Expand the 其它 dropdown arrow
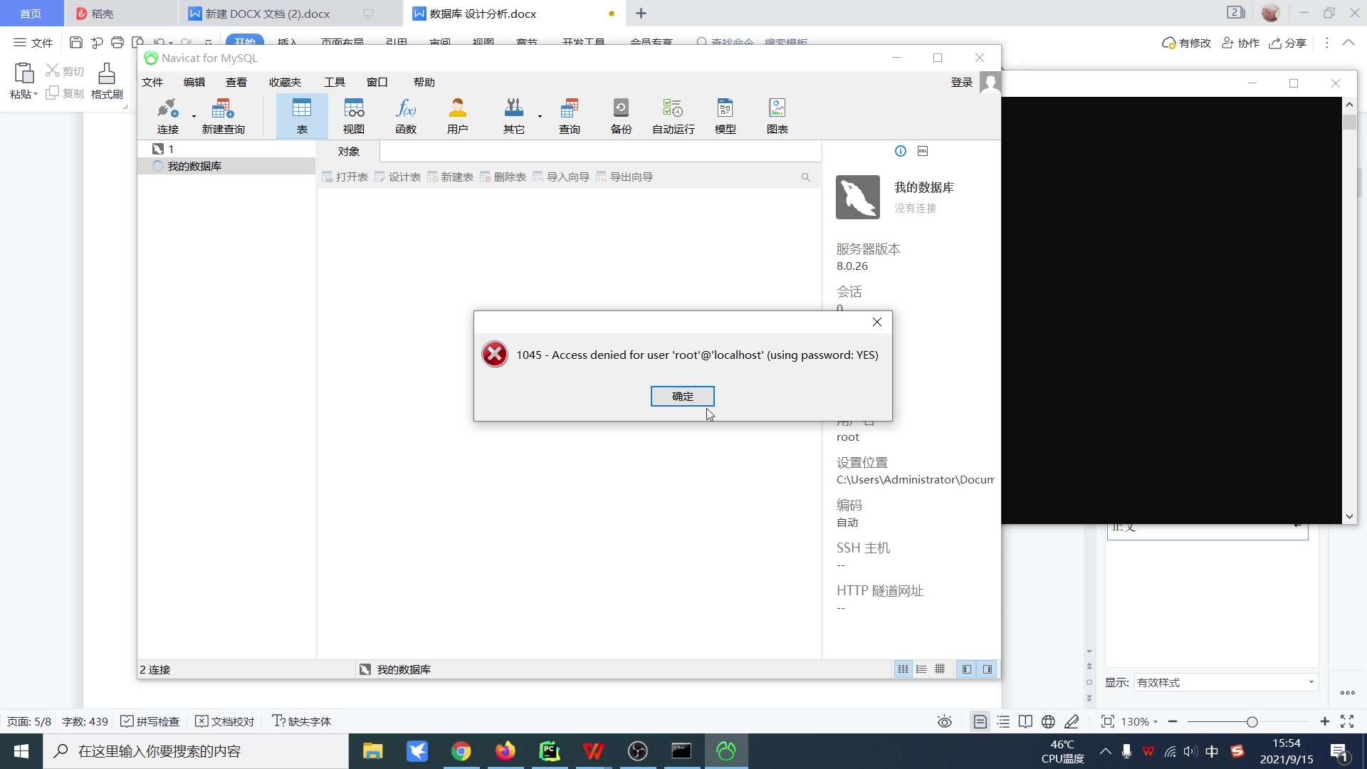This screenshot has width=1367, height=769. point(540,116)
